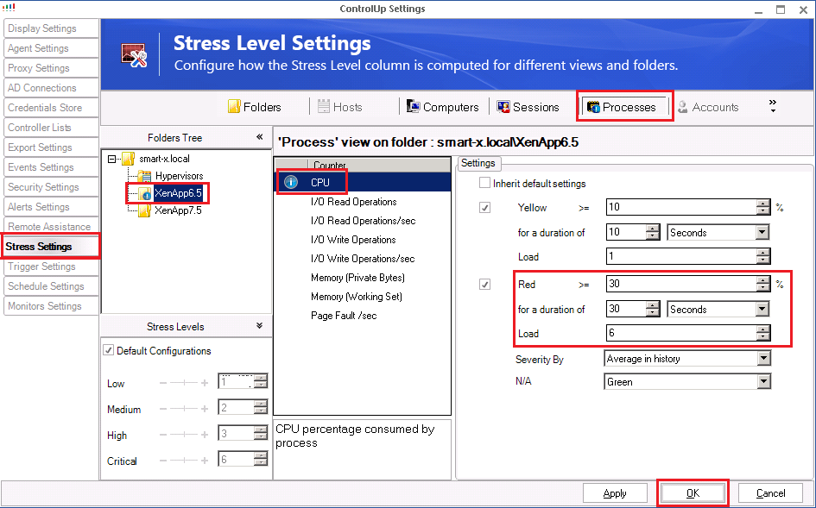Open Remote Assistance section
The image size is (816, 508).
pos(51,226)
